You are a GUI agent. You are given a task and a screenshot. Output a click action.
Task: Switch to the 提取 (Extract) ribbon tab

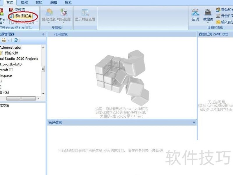tap(24, 2)
